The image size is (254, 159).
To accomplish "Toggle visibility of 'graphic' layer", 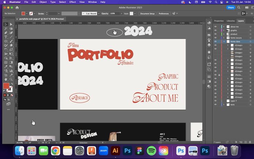I will [215, 30].
